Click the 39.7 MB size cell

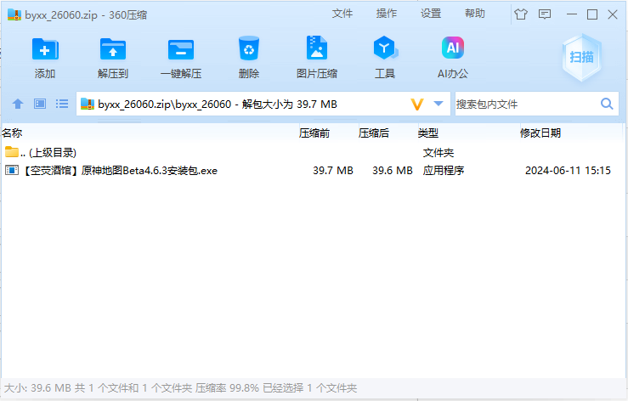[x=333, y=171]
